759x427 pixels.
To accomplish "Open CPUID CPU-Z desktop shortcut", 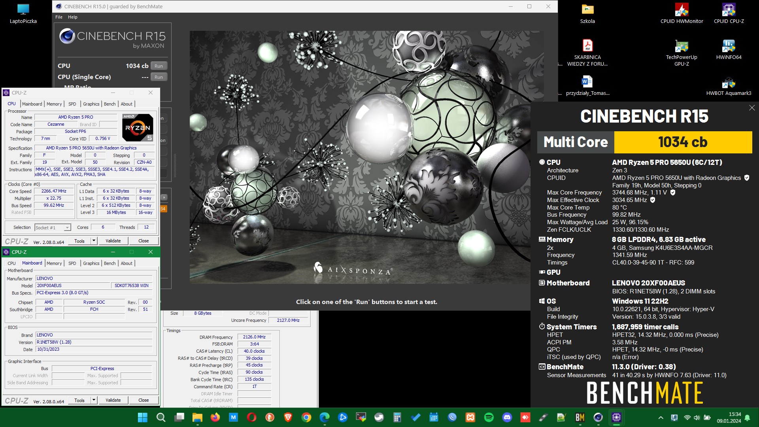I will point(729,14).
